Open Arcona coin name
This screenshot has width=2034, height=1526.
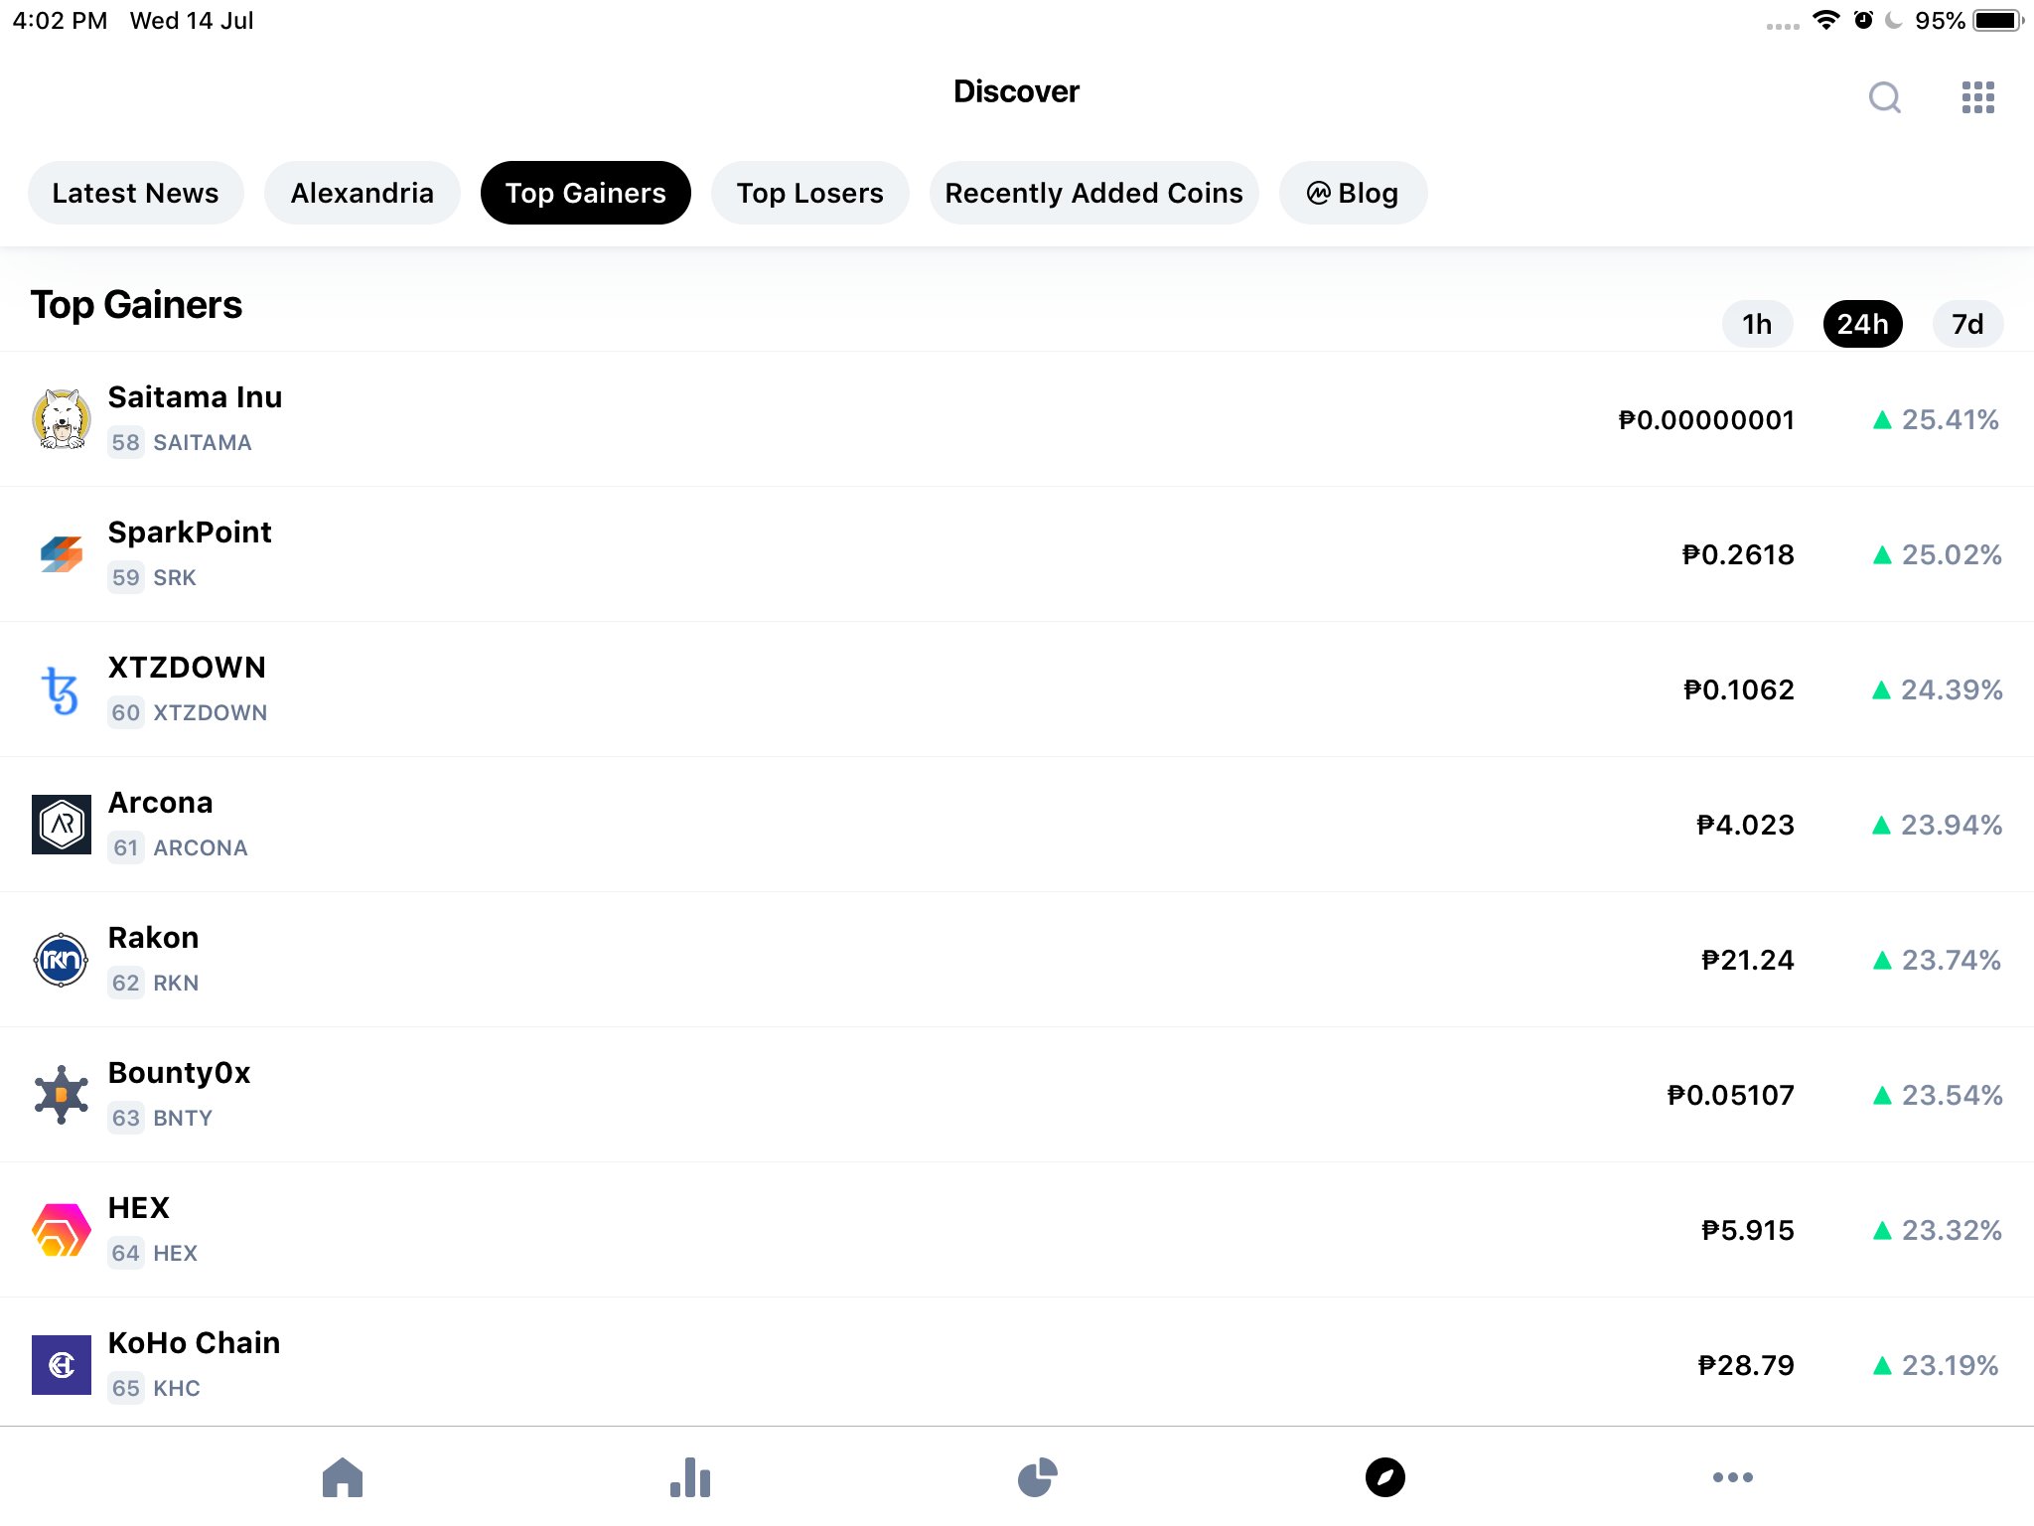[x=160, y=803]
